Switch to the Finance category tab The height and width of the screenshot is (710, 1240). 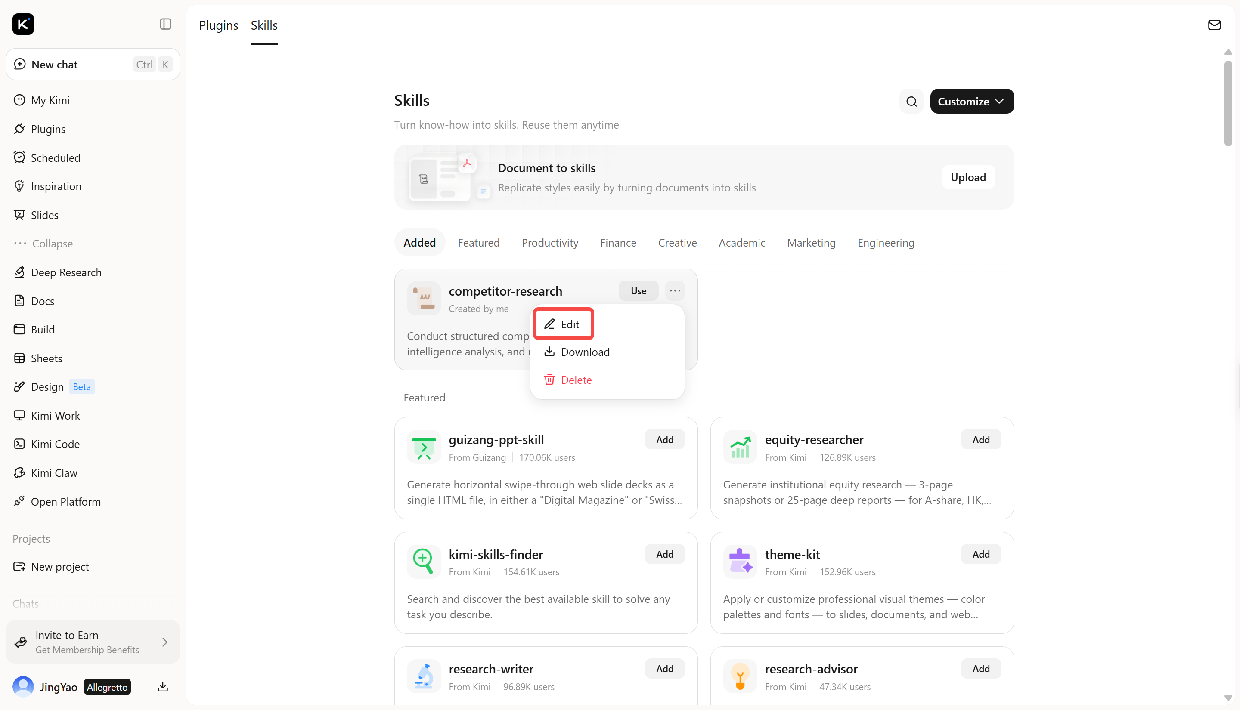click(x=618, y=242)
